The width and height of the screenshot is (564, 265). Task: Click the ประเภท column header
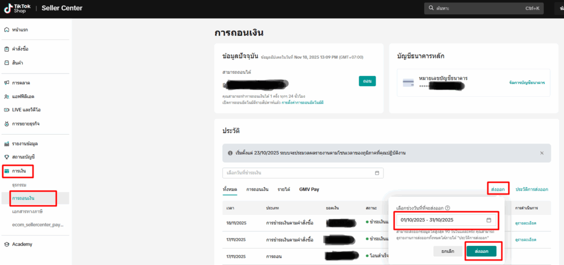point(273,208)
